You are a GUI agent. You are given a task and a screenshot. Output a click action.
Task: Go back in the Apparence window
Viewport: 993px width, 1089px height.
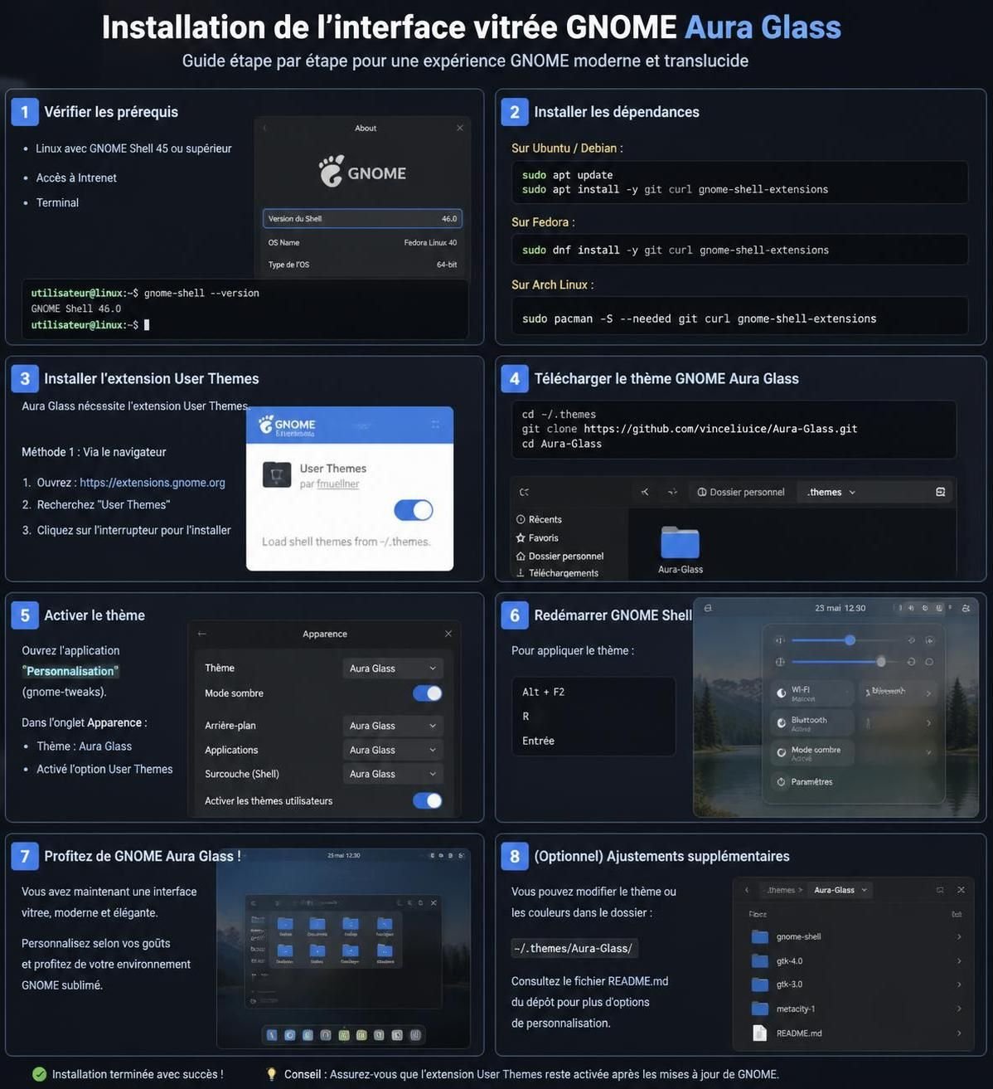click(x=202, y=634)
